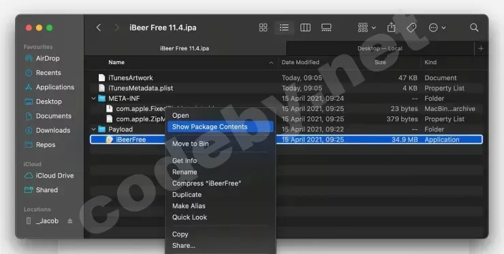504x254 pixels.
Task: Open Applications in the sidebar
Action: tap(50, 87)
